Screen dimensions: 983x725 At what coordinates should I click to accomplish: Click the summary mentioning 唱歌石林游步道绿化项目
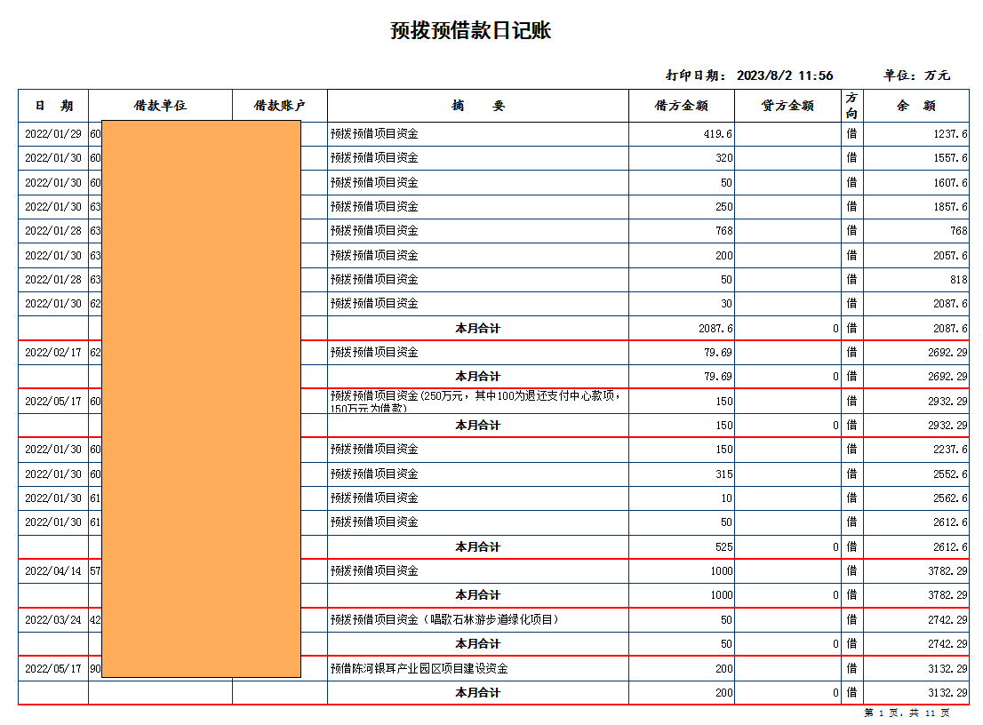click(x=444, y=620)
